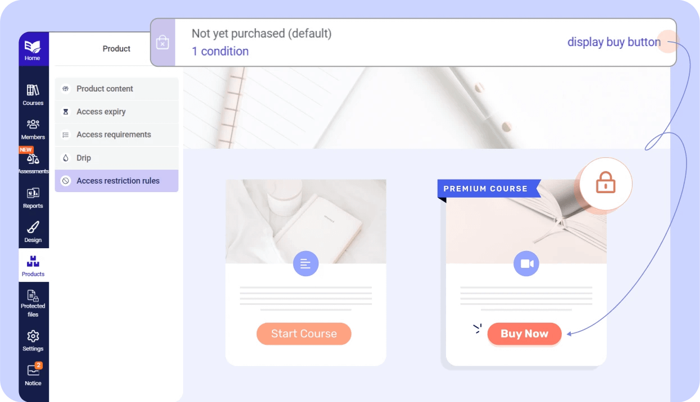Click the Products sidebar icon
Viewport: 700px width, 402px height.
tap(33, 262)
